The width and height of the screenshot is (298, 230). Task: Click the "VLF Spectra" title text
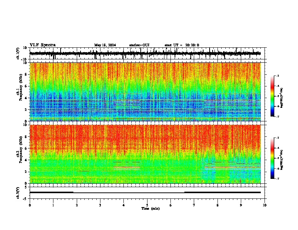point(43,45)
